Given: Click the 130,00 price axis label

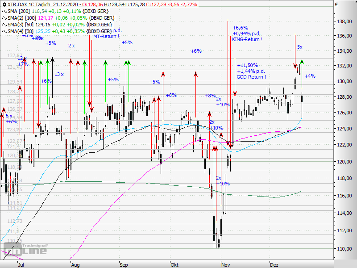Looking at the screenshot, I should pos(345,81).
